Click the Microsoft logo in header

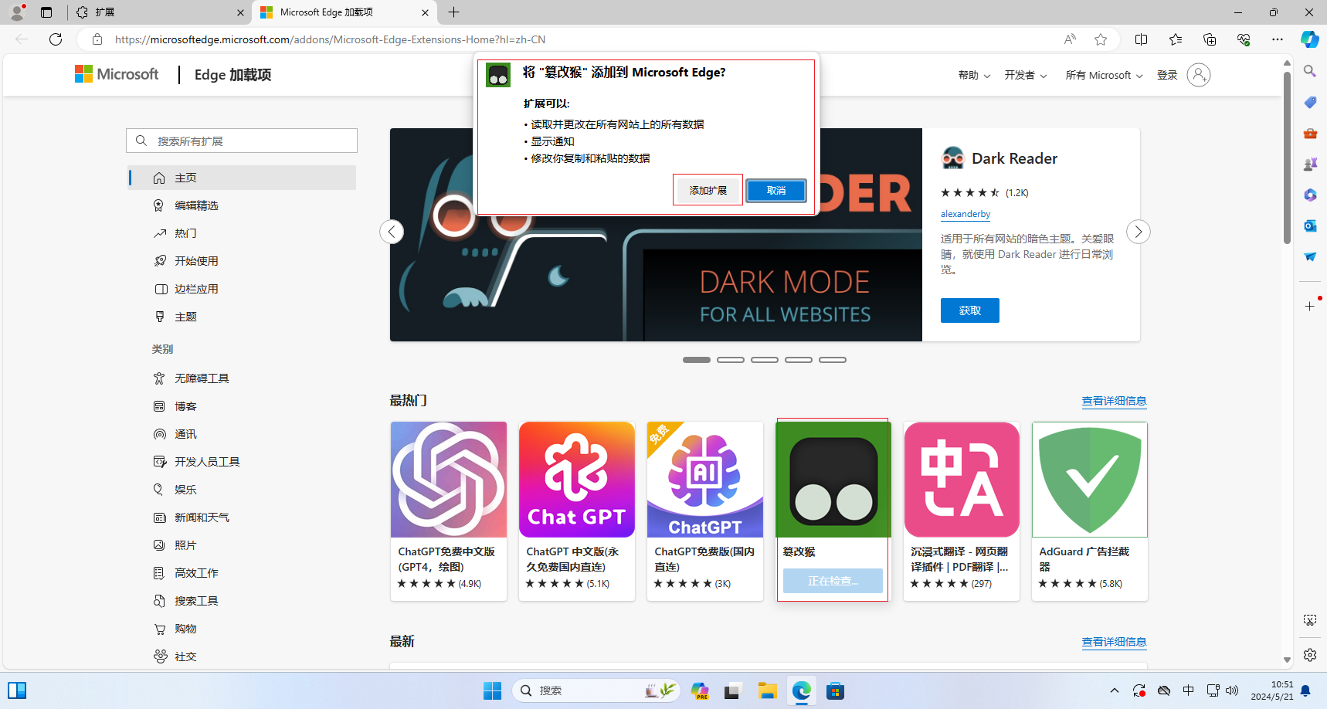pyautogui.click(x=117, y=74)
